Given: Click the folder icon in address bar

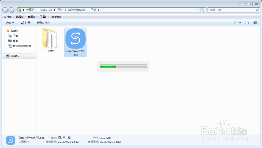Looking at the screenshot, I should 20,10.
